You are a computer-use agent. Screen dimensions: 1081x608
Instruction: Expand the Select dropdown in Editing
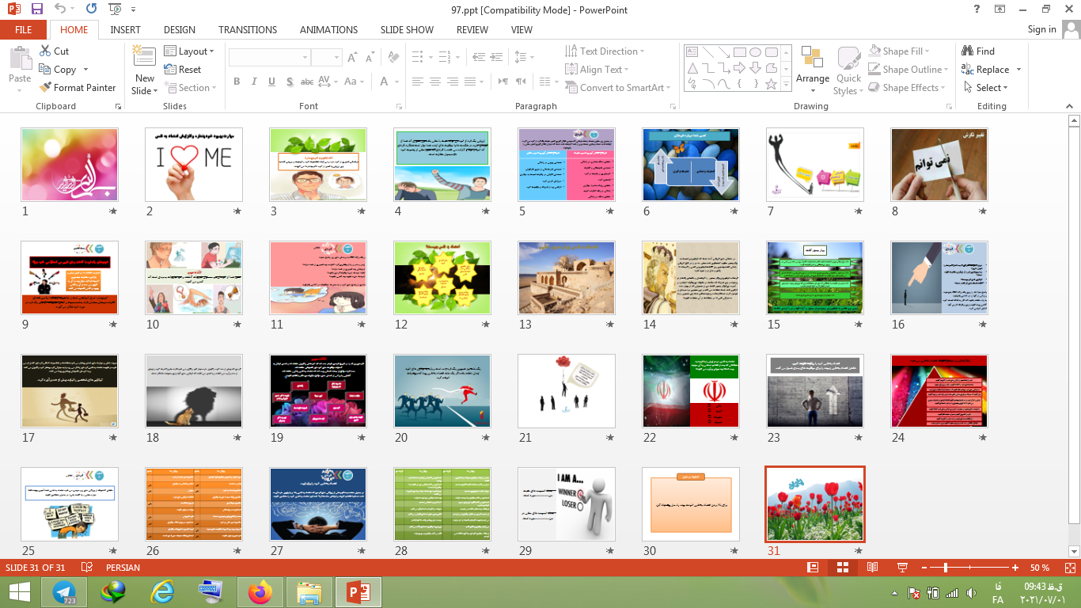pyautogui.click(x=986, y=88)
